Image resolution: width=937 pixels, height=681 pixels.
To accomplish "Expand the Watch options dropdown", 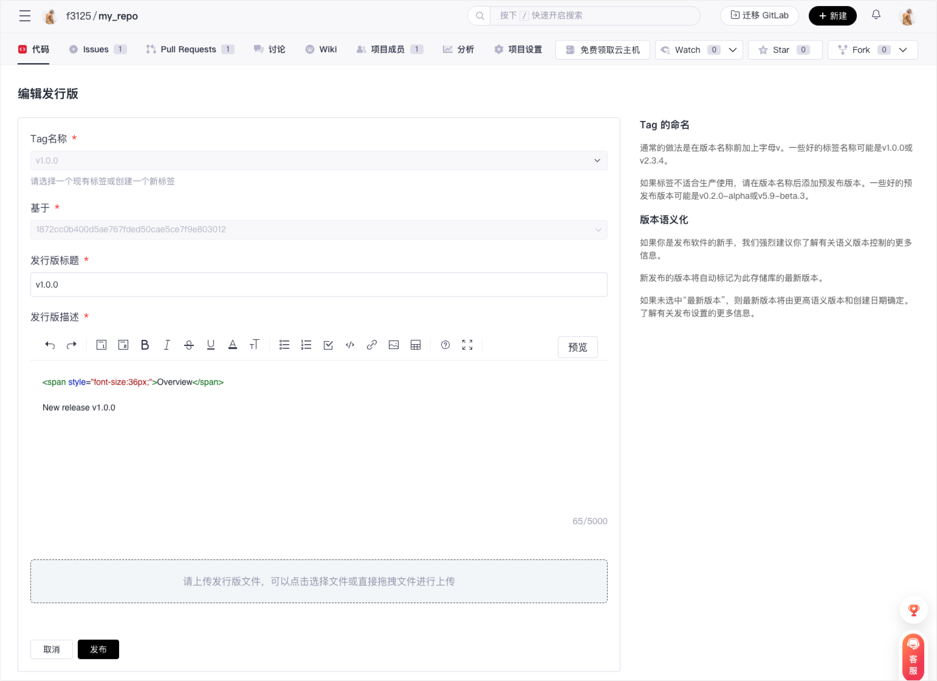I will click(733, 50).
